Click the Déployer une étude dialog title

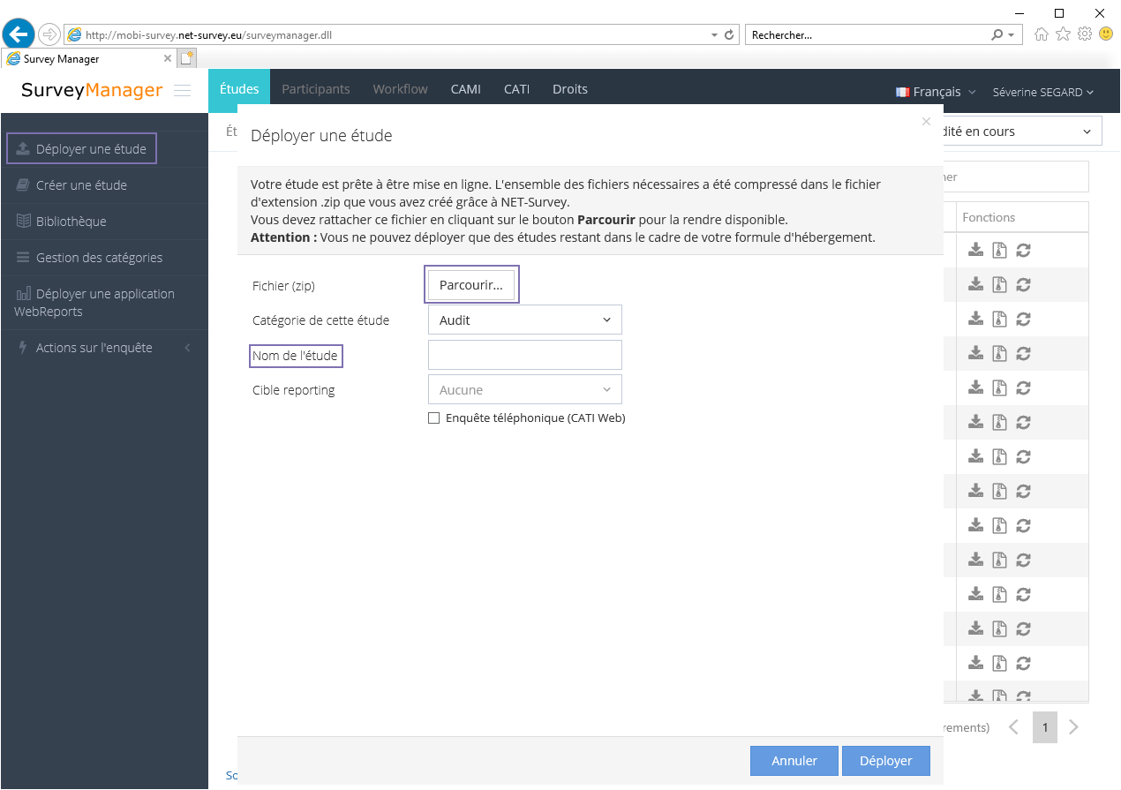tap(321, 136)
